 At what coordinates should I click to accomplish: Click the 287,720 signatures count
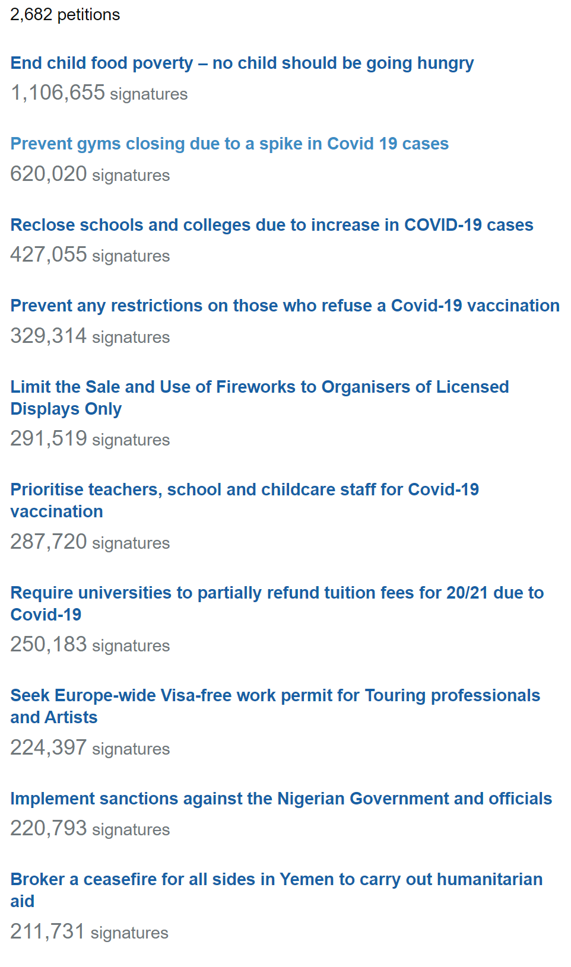tap(90, 543)
